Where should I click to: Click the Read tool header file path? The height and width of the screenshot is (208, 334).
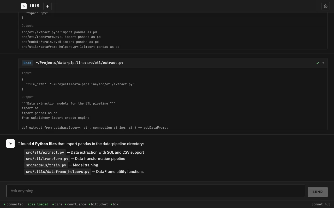coord(79,63)
